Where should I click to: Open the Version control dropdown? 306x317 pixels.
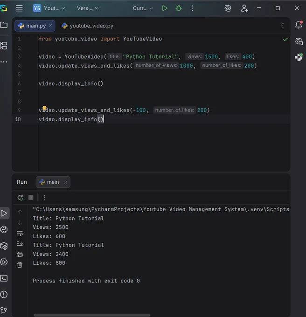pyautogui.click(x=87, y=8)
